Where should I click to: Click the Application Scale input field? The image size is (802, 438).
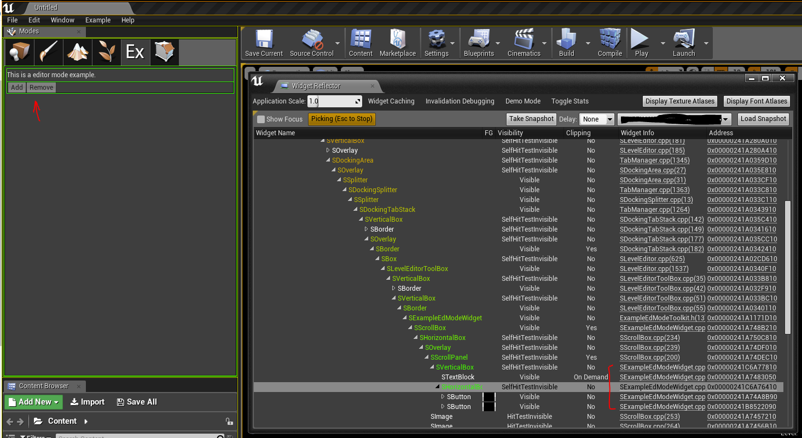[335, 101]
